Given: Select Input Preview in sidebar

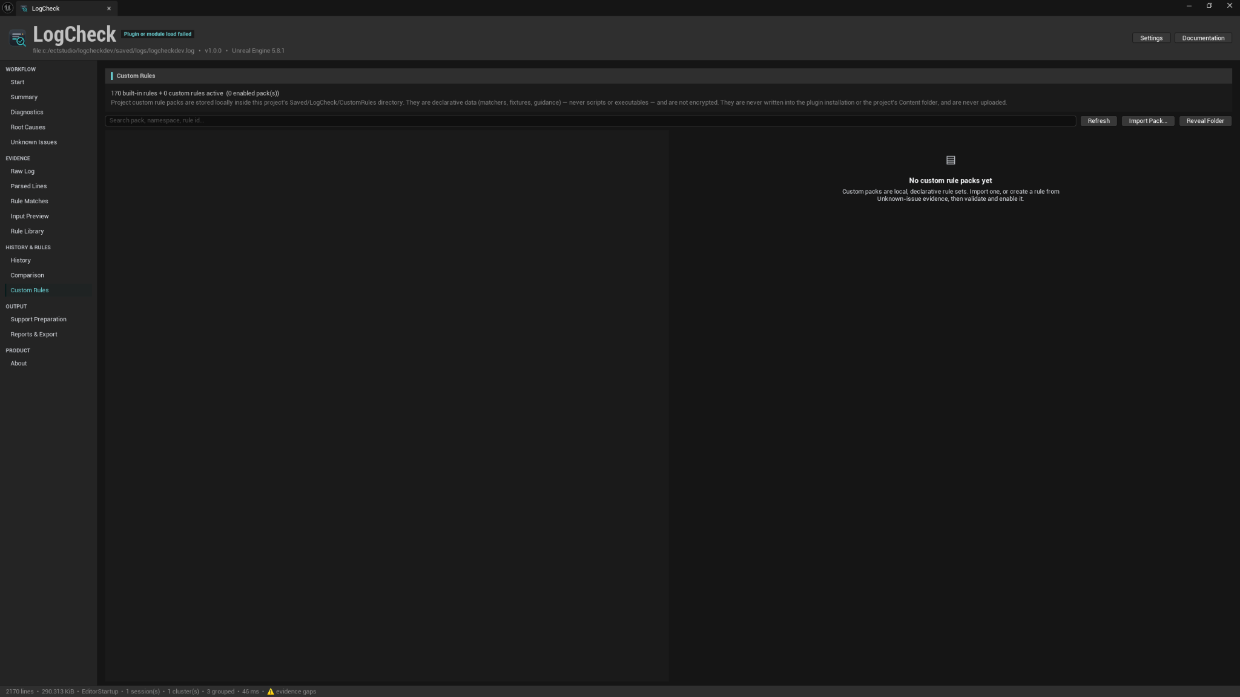Looking at the screenshot, I should coord(48,217).
